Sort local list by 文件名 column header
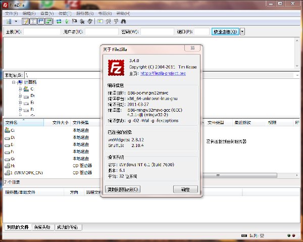The height and width of the screenshot is (242, 303). coord(24,123)
